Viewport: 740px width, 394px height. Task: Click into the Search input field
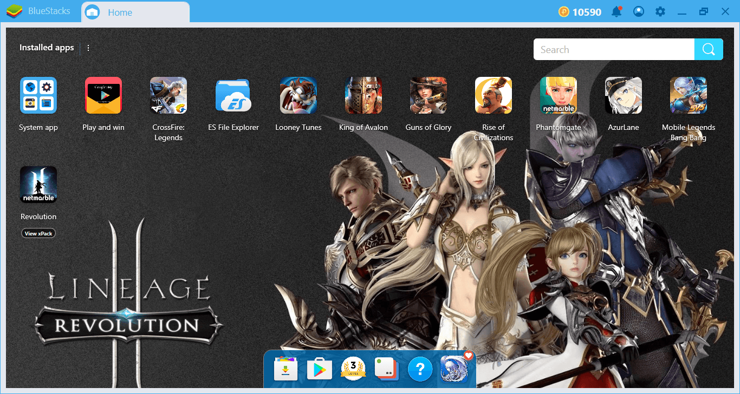[614, 49]
